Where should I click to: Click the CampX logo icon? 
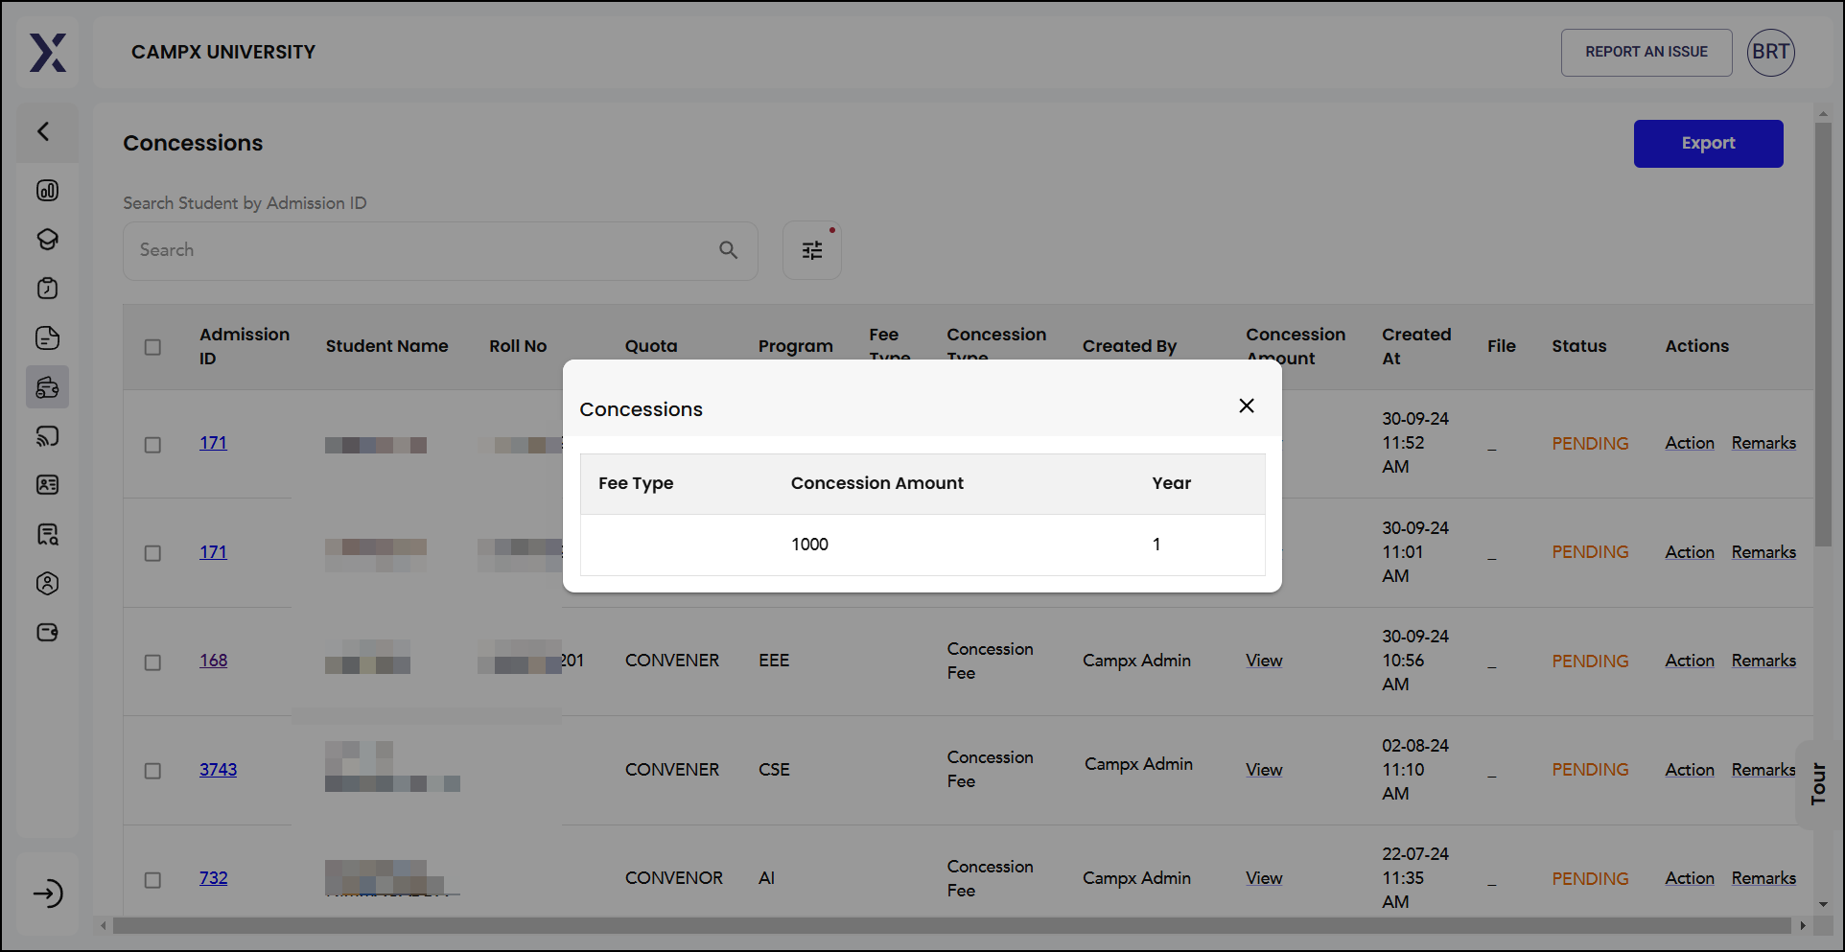coord(48,53)
